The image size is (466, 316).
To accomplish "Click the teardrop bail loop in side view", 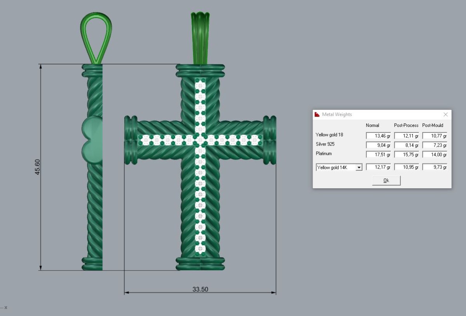I will 96,38.
